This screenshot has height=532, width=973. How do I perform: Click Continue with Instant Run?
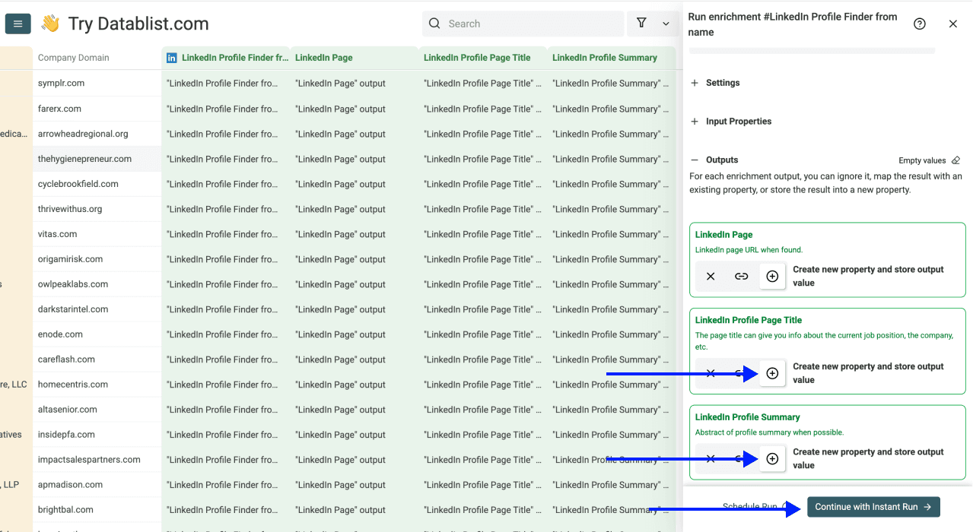873,507
